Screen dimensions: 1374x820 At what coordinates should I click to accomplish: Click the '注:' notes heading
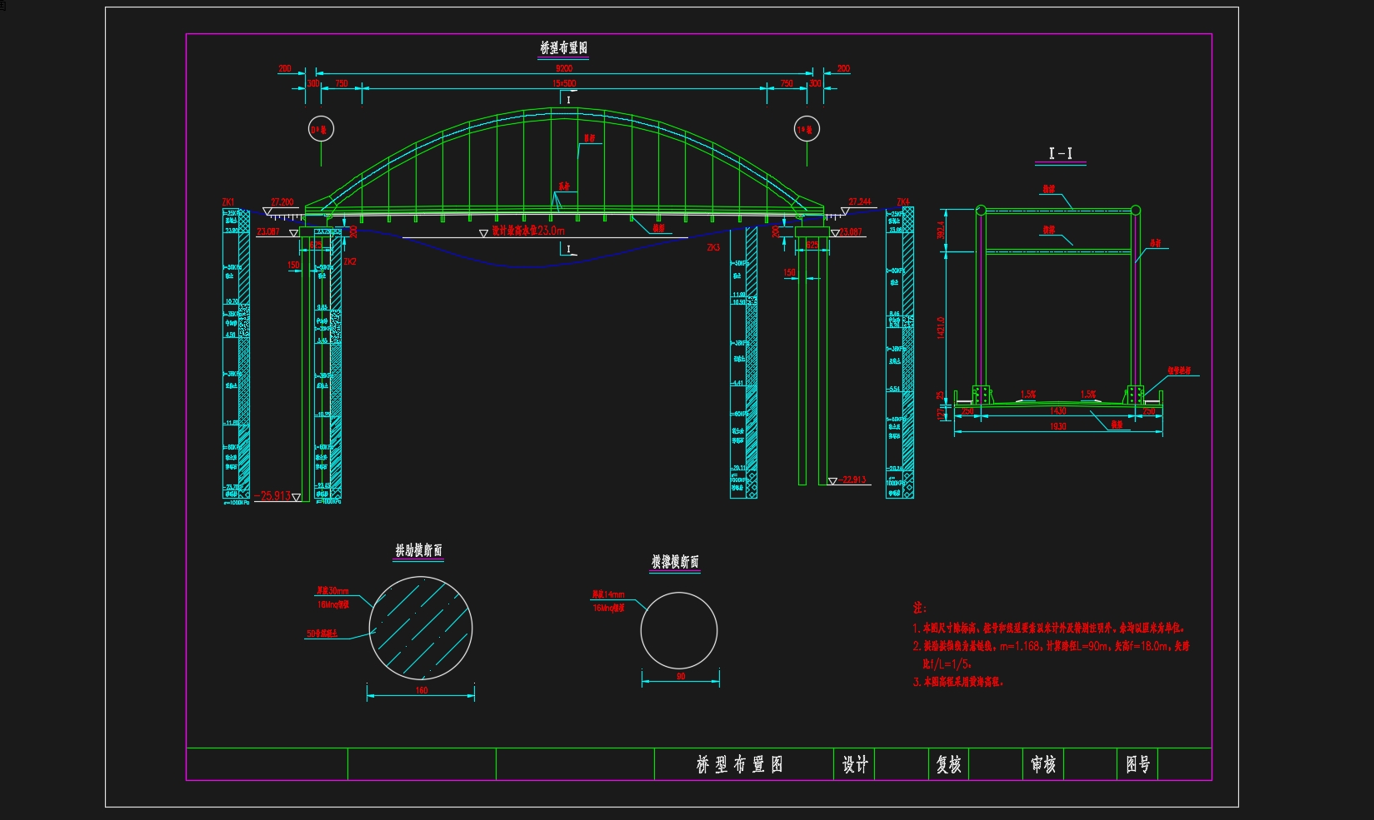[920, 609]
